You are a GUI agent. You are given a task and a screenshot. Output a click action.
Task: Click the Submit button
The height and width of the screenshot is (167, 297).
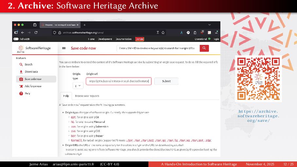tap(166, 81)
